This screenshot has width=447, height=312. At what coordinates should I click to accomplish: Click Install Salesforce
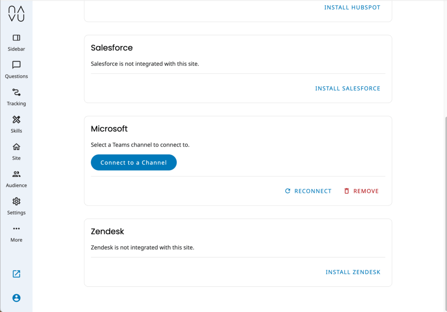click(x=347, y=89)
